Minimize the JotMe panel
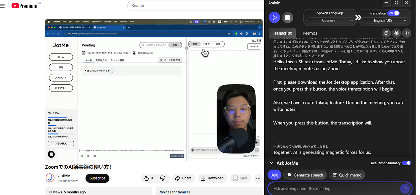Viewport: 420px width, 195px height. [x=386, y=3]
